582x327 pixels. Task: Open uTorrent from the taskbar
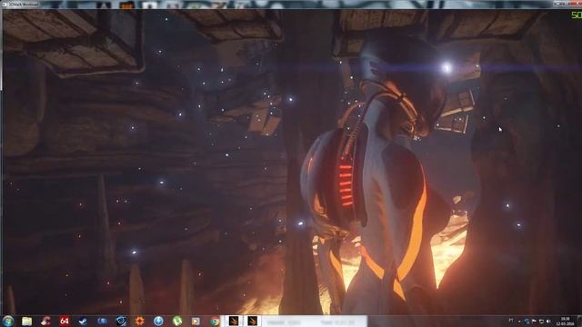(177, 321)
